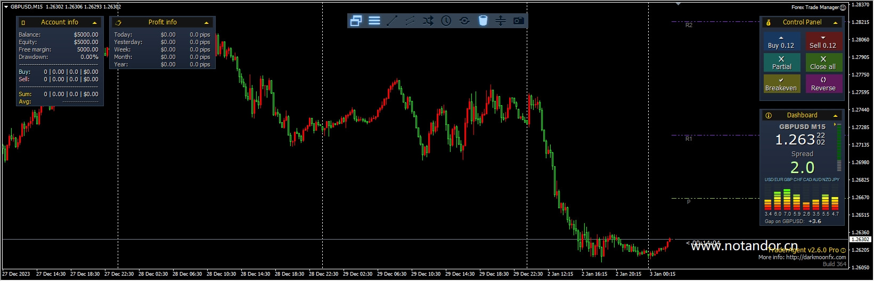Click the Build 364 text
The height and width of the screenshot is (281, 874).
point(834,264)
